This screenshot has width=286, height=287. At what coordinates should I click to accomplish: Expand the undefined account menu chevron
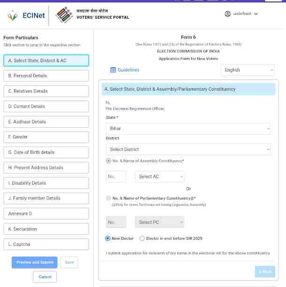point(256,14)
